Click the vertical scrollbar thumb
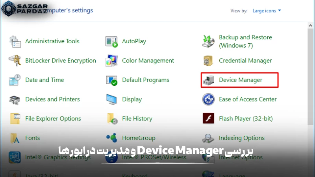Viewport: 315px width, 177px height. point(310,77)
